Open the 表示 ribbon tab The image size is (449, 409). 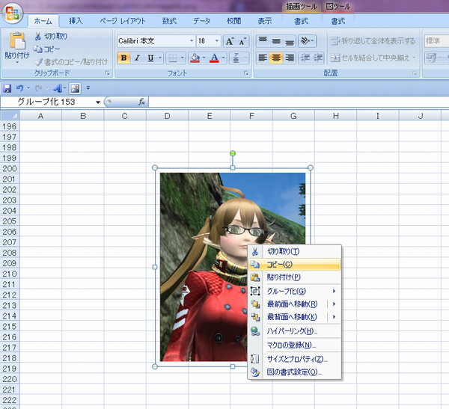265,21
